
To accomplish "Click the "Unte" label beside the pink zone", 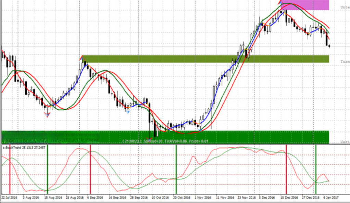I will [344, 7].
